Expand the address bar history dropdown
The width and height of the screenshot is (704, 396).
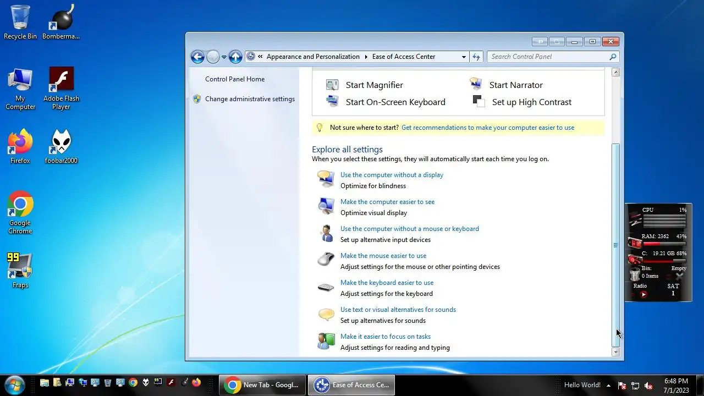coord(464,57)
